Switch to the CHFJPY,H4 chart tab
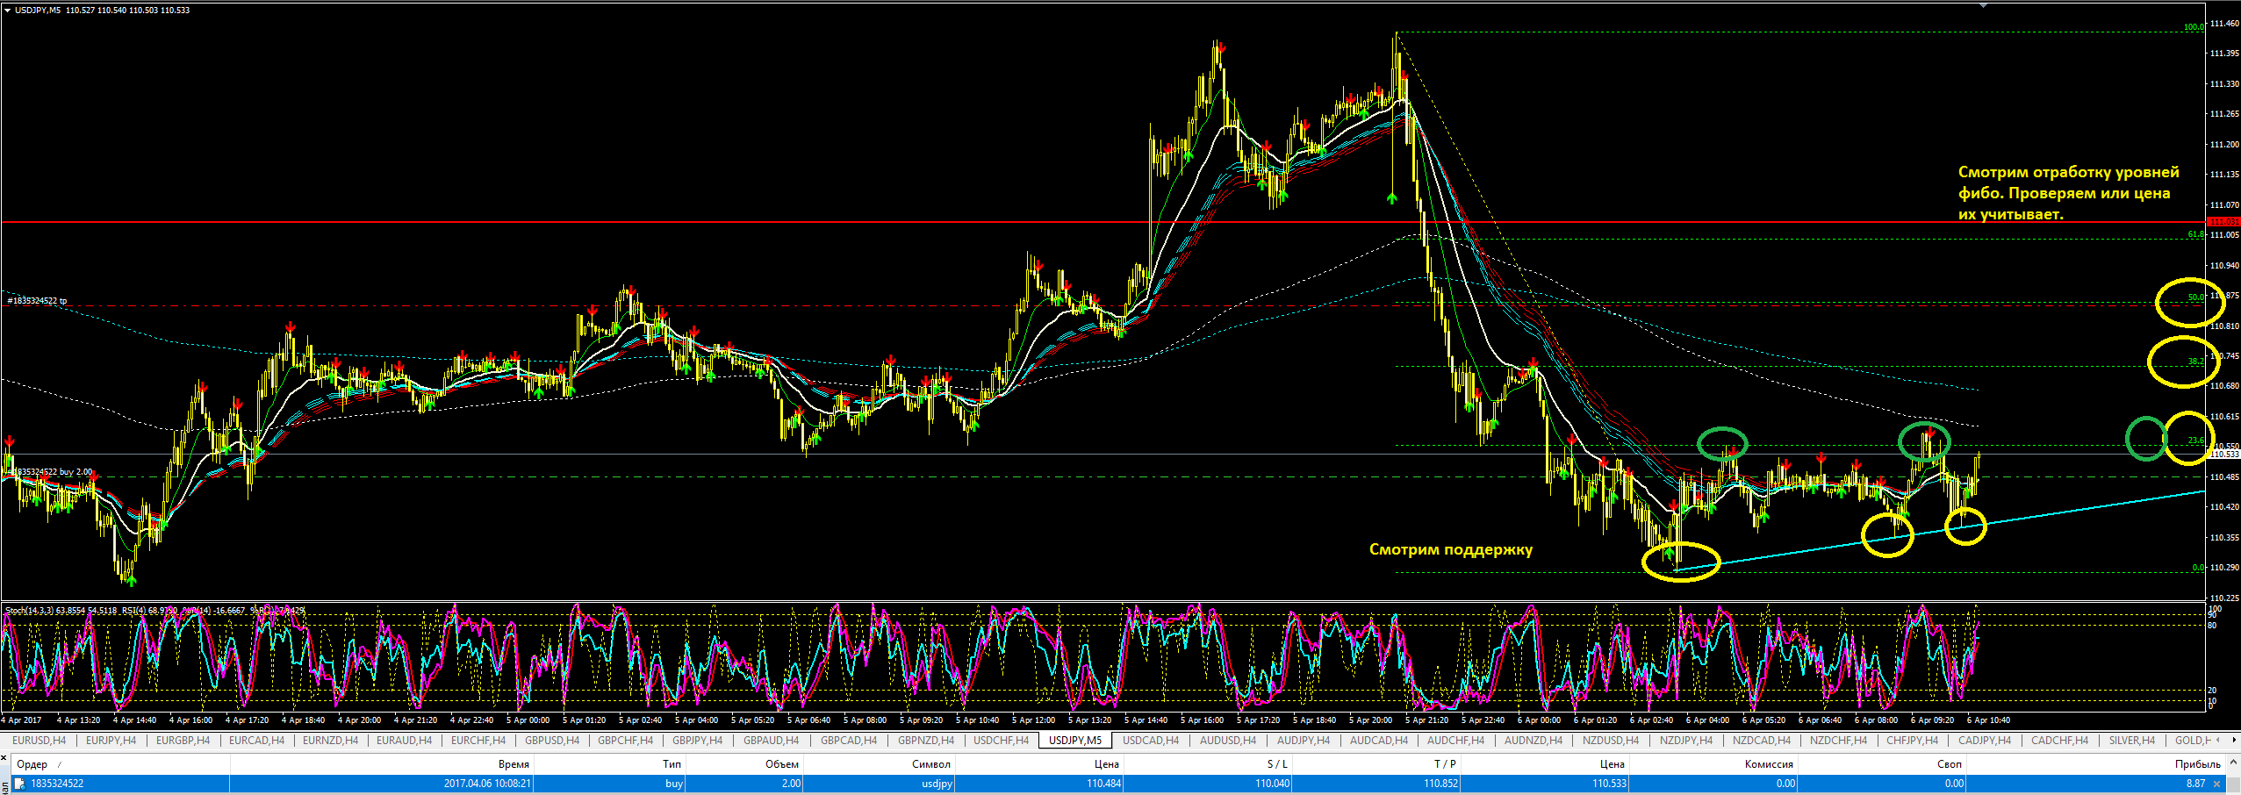The width and height of the screenshot is (2241, 795). [1912, 741]
